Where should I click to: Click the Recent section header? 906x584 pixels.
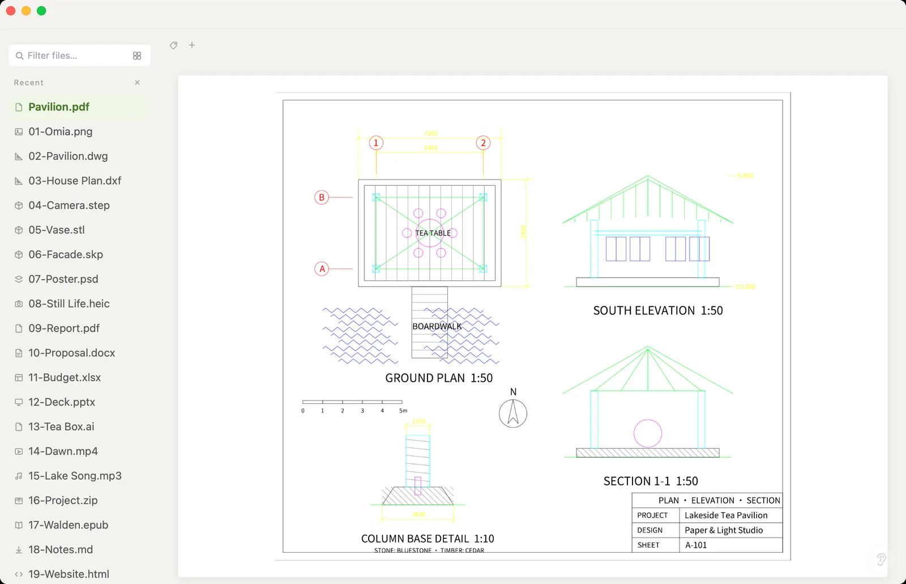point(29,83)
